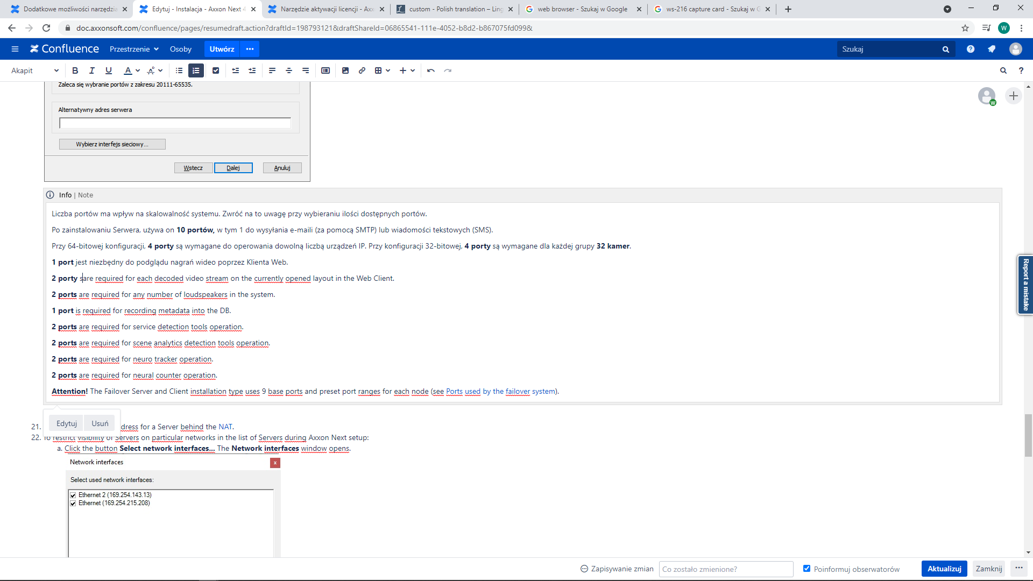Apply italic formatting
Screen dimensions: 1033x581
point(92,70)
